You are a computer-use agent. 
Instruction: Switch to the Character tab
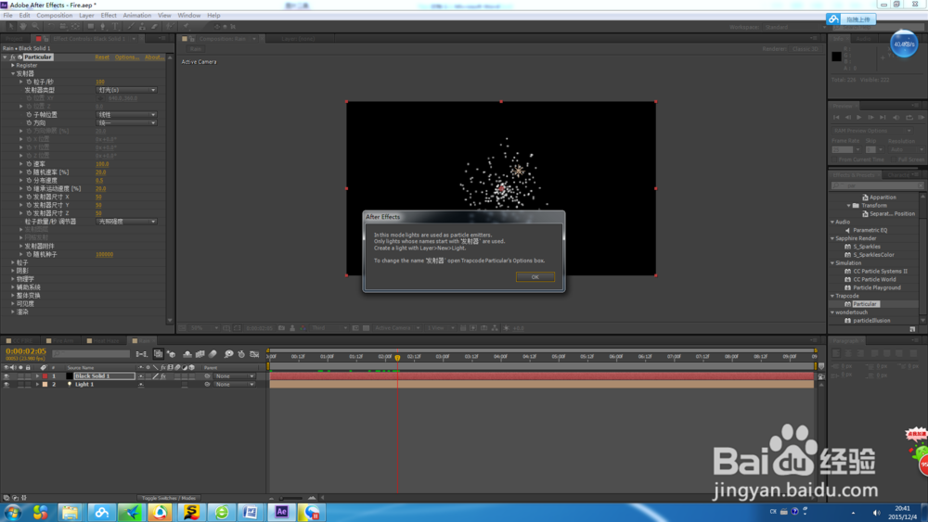898,175
